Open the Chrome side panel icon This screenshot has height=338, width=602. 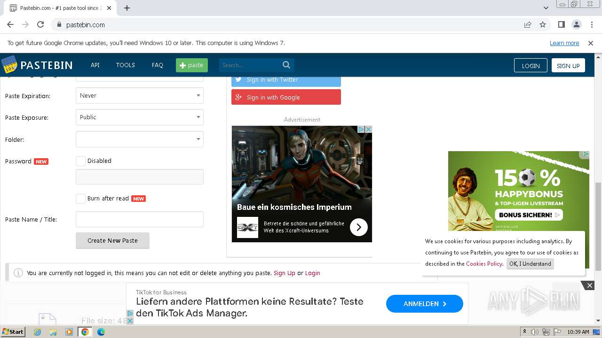(x=561, y=24)
